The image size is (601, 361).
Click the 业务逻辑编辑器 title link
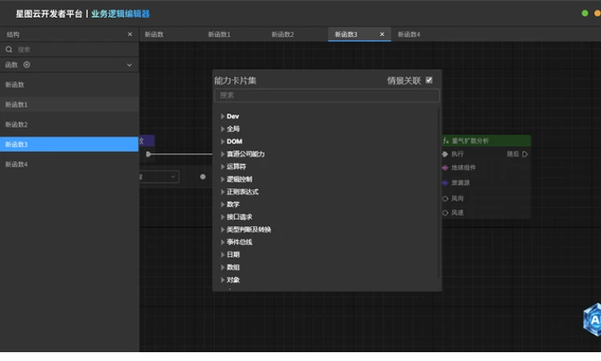(x=120, y=14)
